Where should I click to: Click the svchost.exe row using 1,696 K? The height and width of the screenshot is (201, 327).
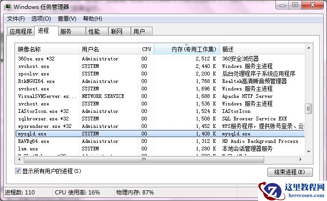tap(160, 89)
